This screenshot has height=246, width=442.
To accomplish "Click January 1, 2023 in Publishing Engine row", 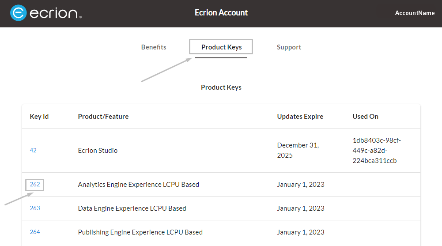I will pyautogui.click(x=301, y=232).
